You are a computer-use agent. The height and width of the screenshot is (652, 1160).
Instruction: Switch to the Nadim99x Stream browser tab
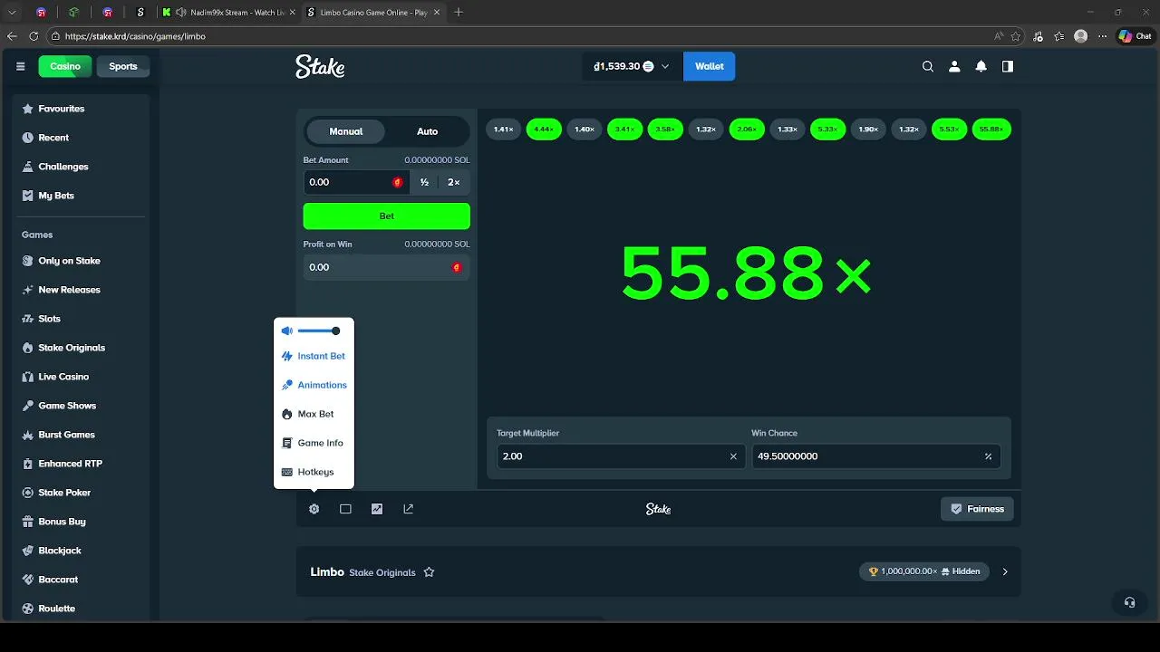pyautogui.click(x=228, y=13)
